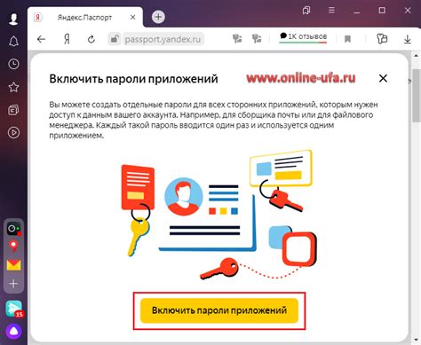Click the passport.yandex.ru address field

[163, 39]
